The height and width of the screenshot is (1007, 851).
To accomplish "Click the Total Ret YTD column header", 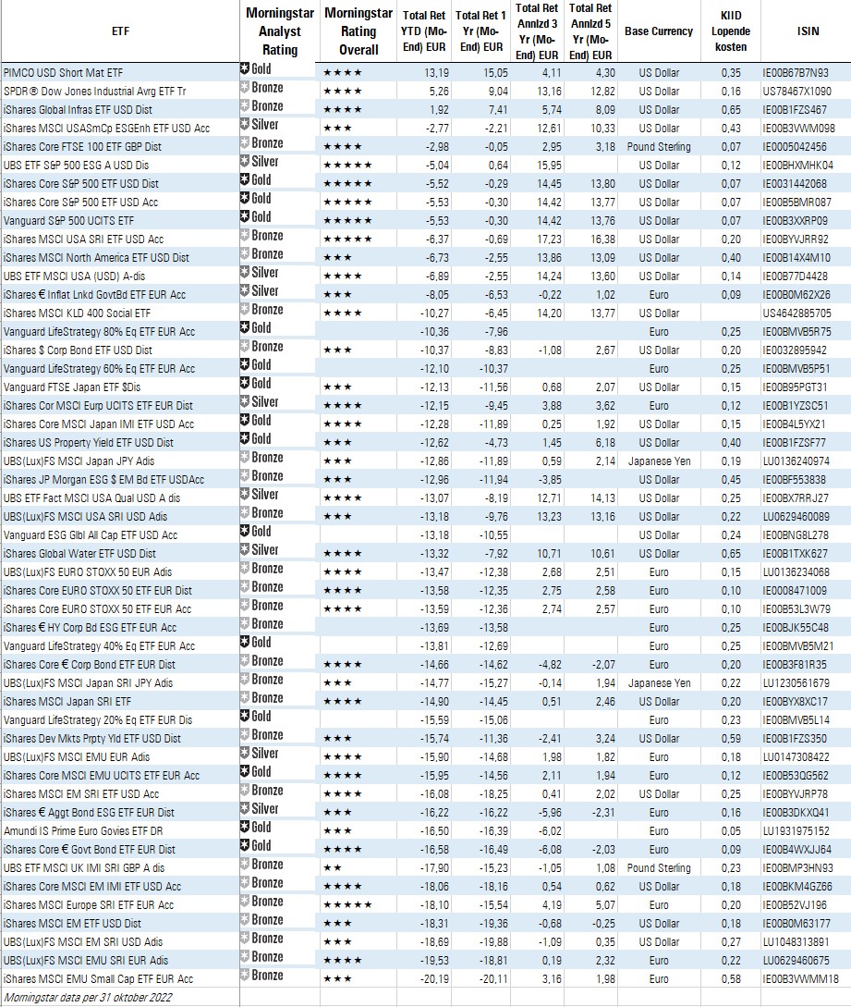I will pyautogui.click(x=425, y=31).
